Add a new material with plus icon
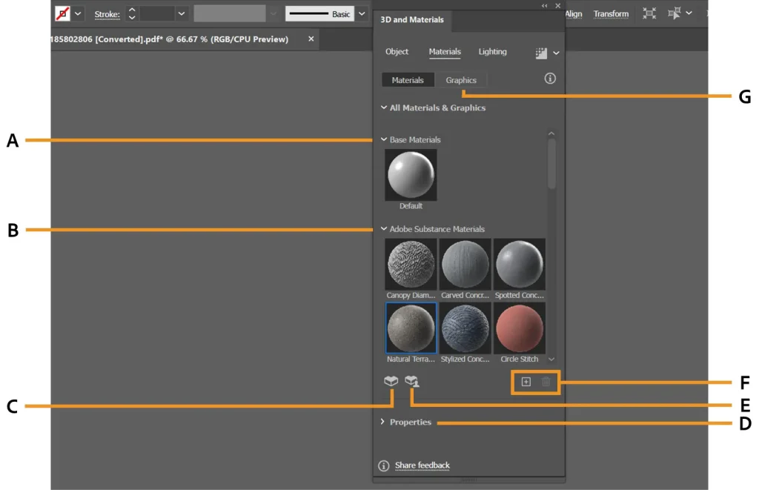This screenshot has height=490, width=759. (x=526, y=382)
